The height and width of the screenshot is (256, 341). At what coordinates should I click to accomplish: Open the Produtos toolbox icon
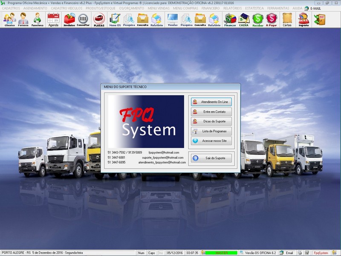69,20
